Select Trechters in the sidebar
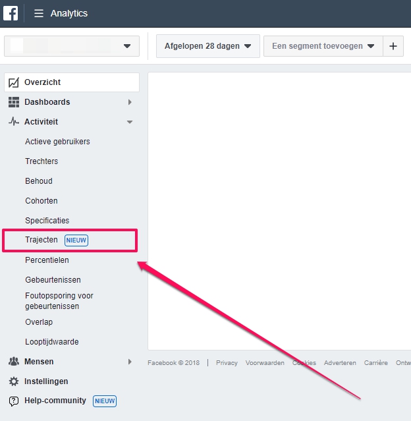This screenshot has width=411, height=421. point(41,161)
